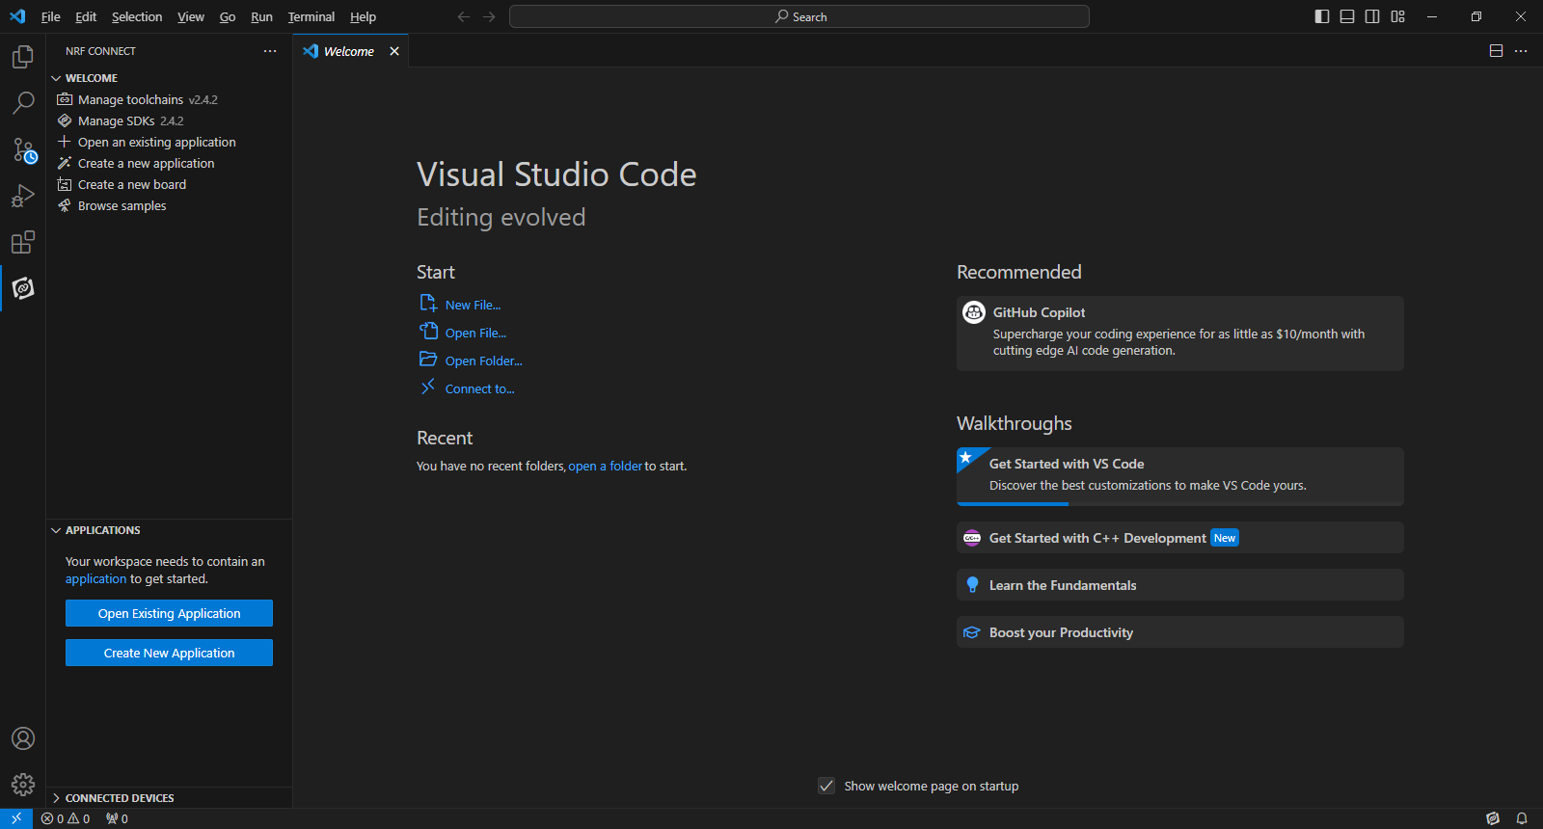Uncheck Show welcome page on startup
This screenshot has height=829, width=1543.
click(826, 786)
